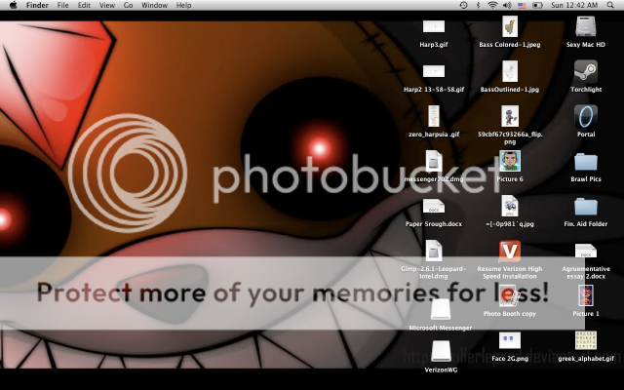Select the Fin. Aid Folder

point(586,207)
